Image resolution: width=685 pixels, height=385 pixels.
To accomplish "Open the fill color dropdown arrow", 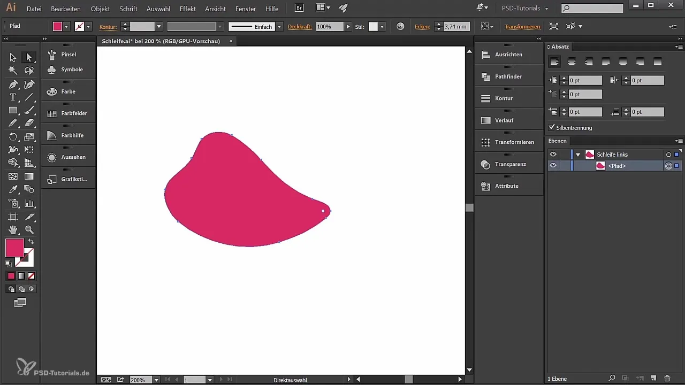I will [66, 26].
